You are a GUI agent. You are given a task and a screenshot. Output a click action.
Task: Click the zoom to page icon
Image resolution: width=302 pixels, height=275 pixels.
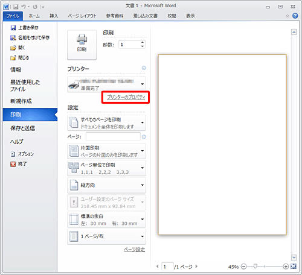pyautogui.click(x=294, y=267)
